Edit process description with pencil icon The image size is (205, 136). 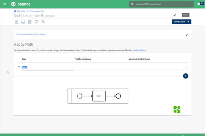click(x=187, y=35)
